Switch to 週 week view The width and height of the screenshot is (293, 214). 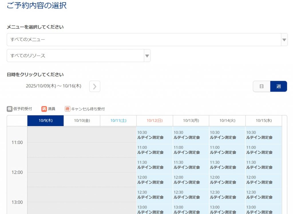278,86
